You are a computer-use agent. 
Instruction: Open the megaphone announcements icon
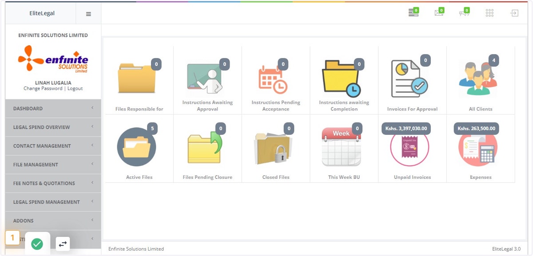pos(464,13)
